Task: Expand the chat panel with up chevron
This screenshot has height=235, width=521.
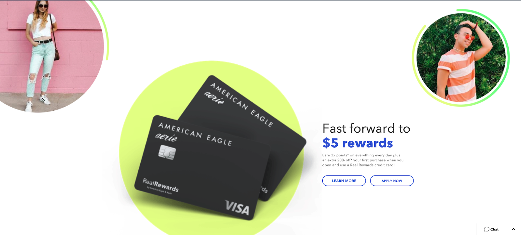Action: (x=514, y=229)
